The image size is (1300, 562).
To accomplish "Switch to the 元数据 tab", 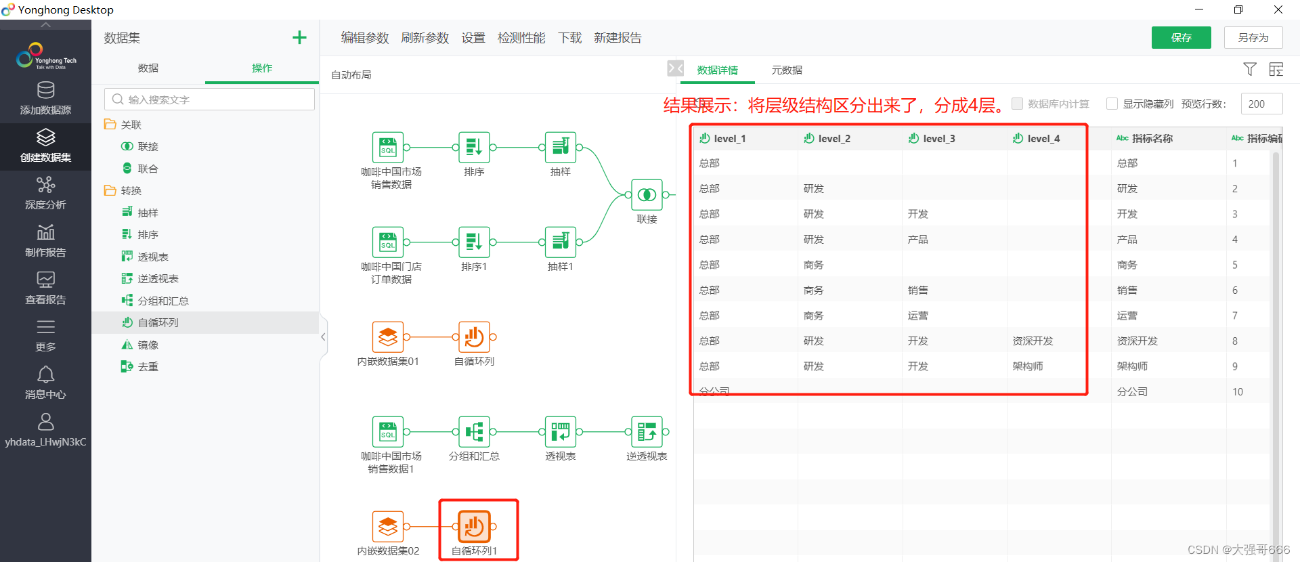I will pyautogui.click(x=787, y=70).
